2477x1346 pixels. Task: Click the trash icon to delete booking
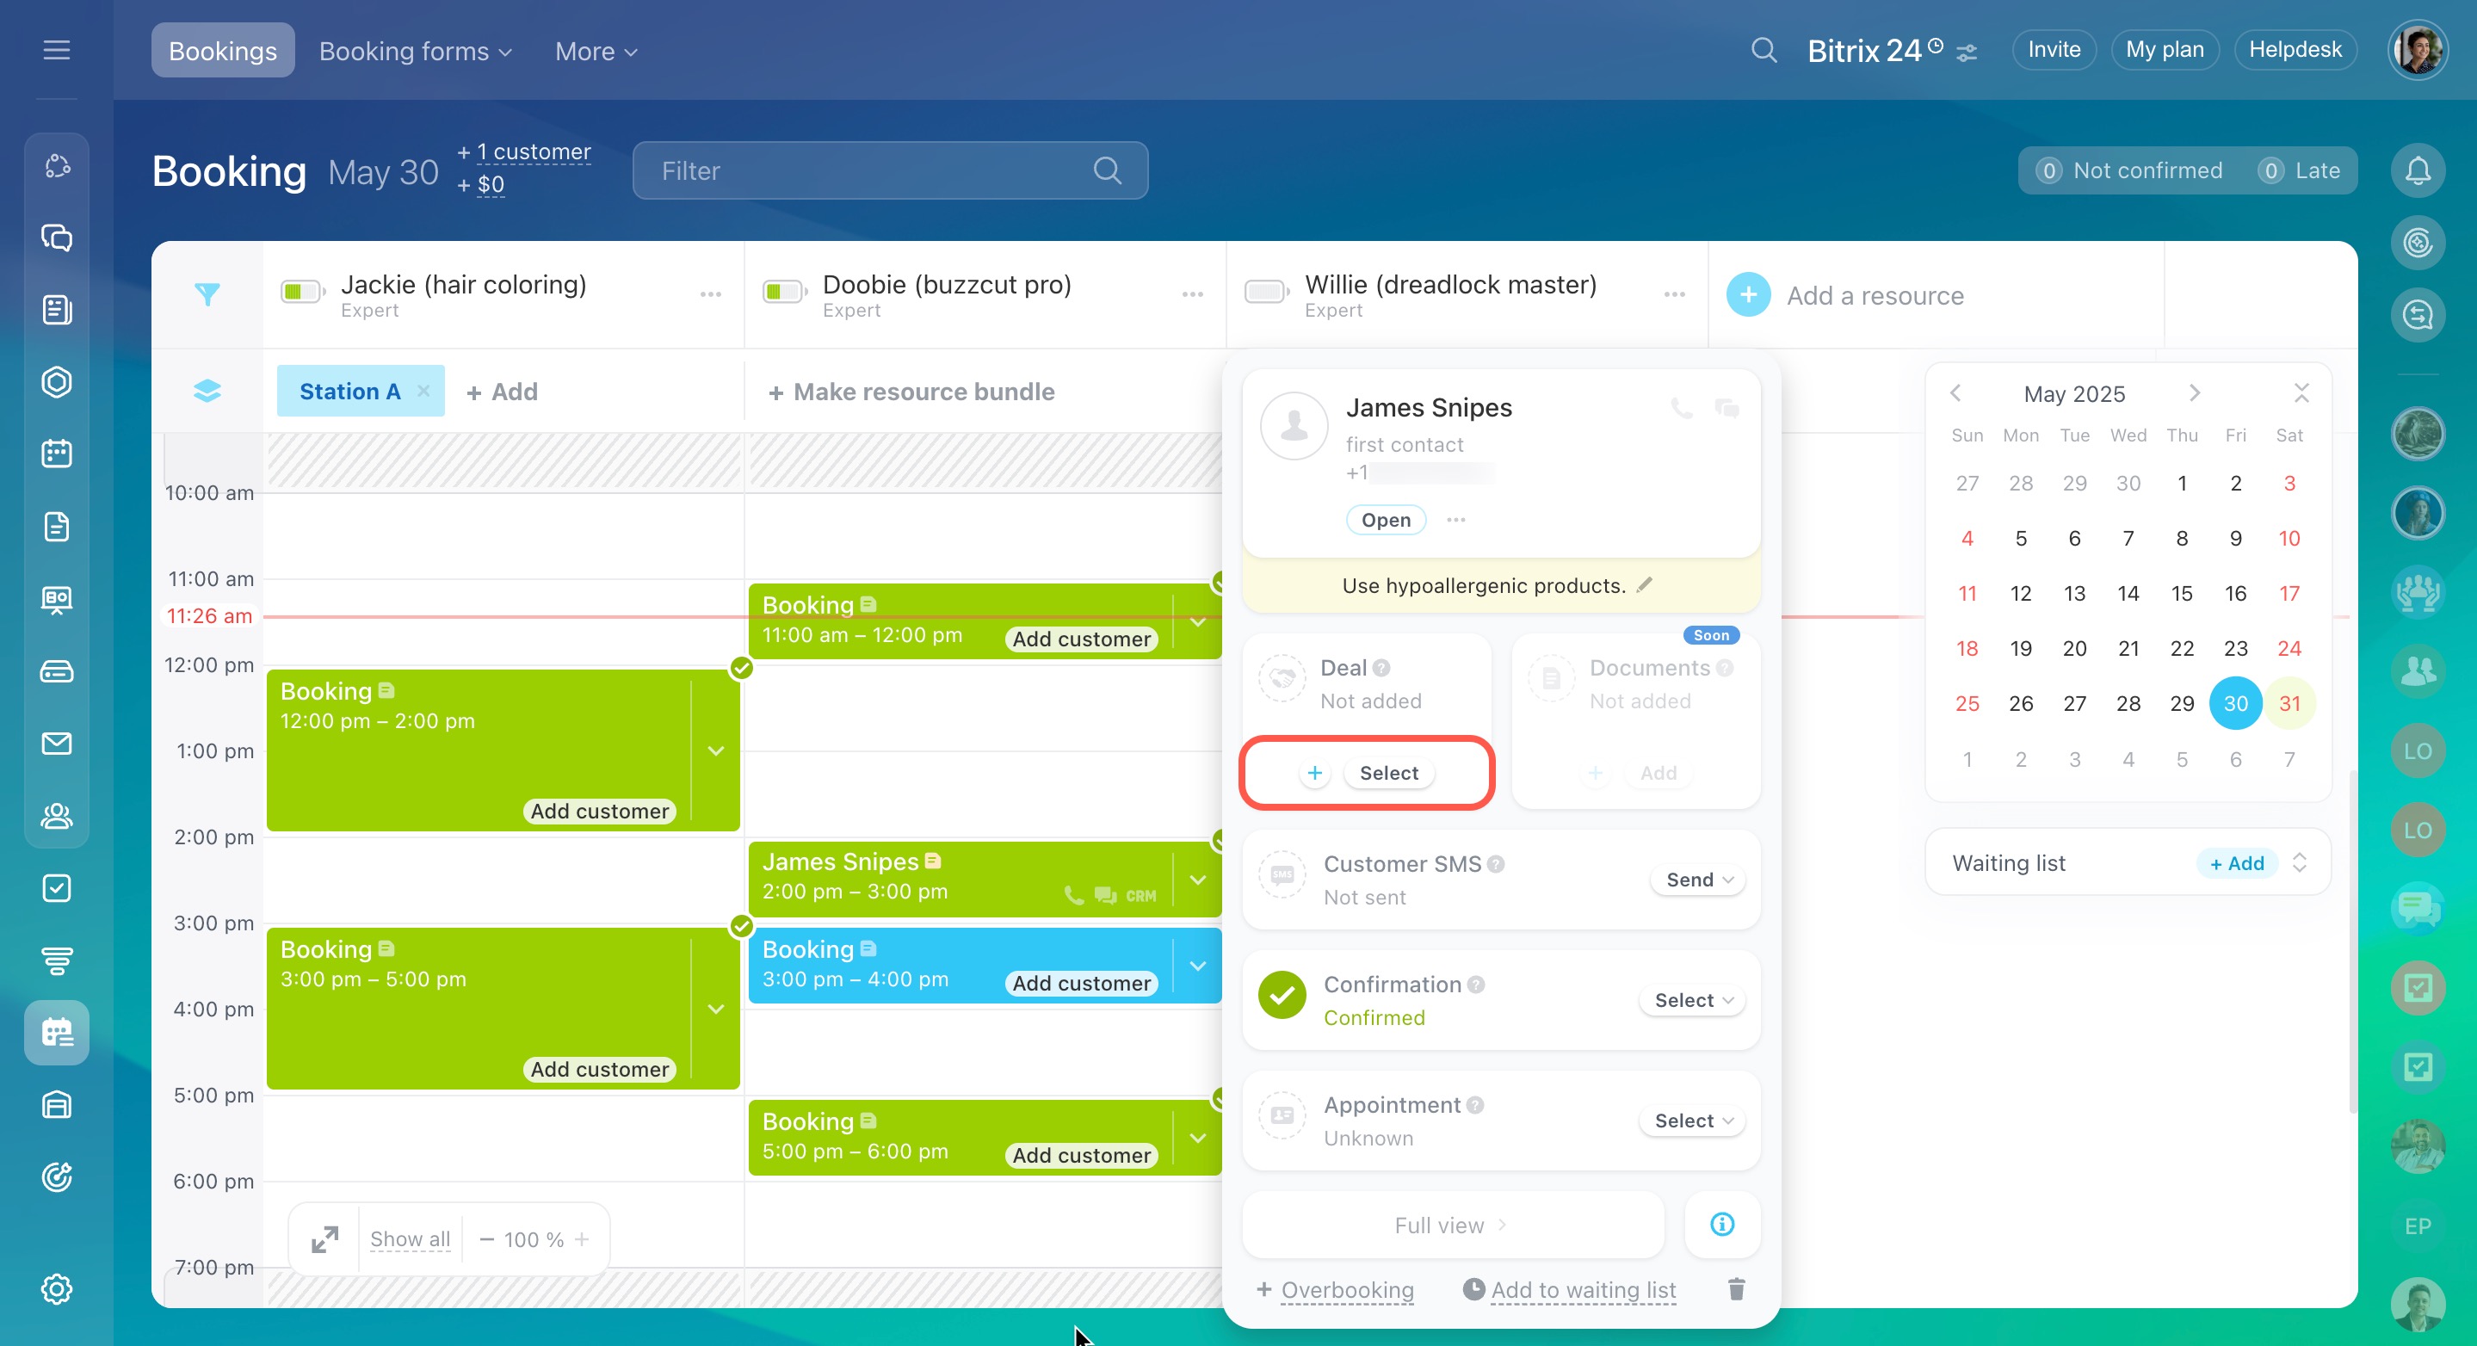point(1736,1289)
